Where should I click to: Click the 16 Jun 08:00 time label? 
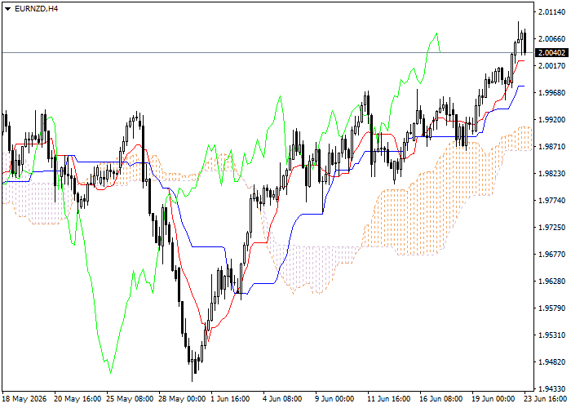441,399
